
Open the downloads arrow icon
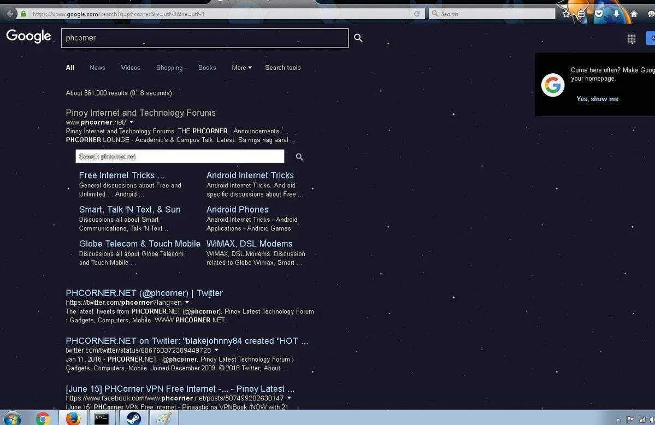click(x=616, y=14)
